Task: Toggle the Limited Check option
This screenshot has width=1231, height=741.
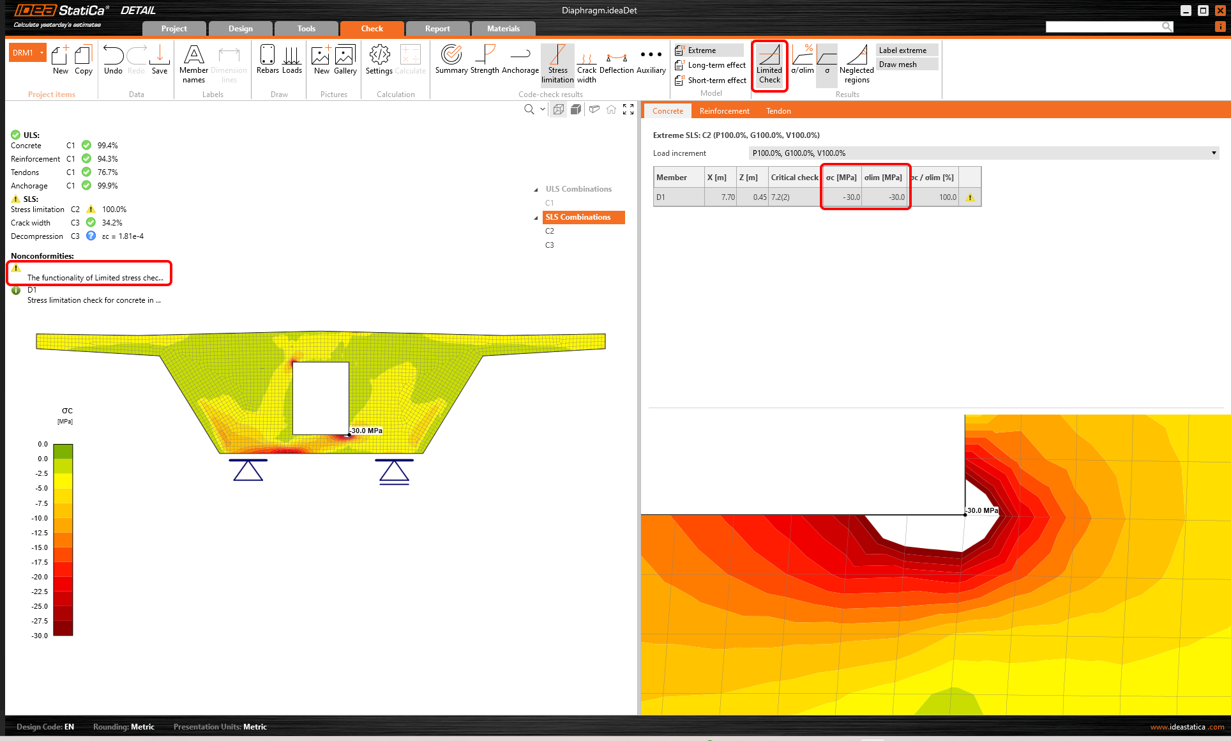Action: pyautogui.click(x=769, y=64)
